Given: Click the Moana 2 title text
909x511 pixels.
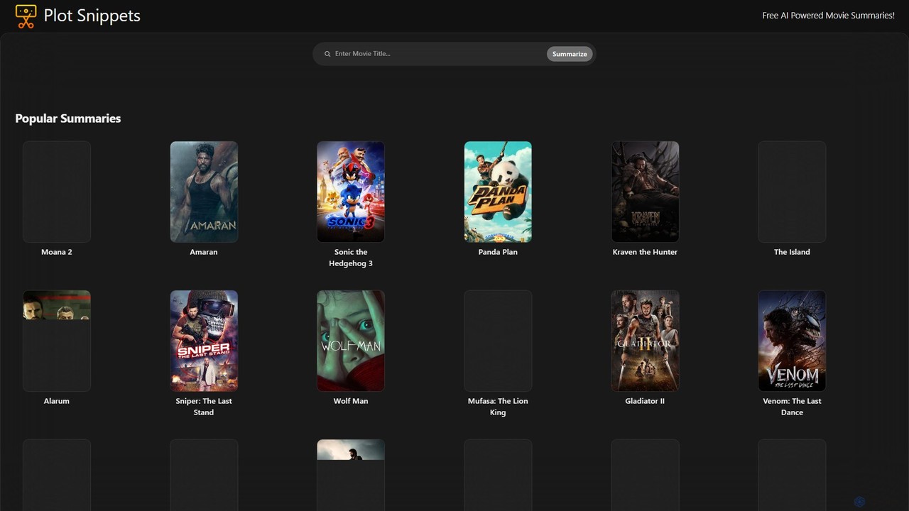Looking at the screenshot, I should pyautogui.click(x=57, y=252).
